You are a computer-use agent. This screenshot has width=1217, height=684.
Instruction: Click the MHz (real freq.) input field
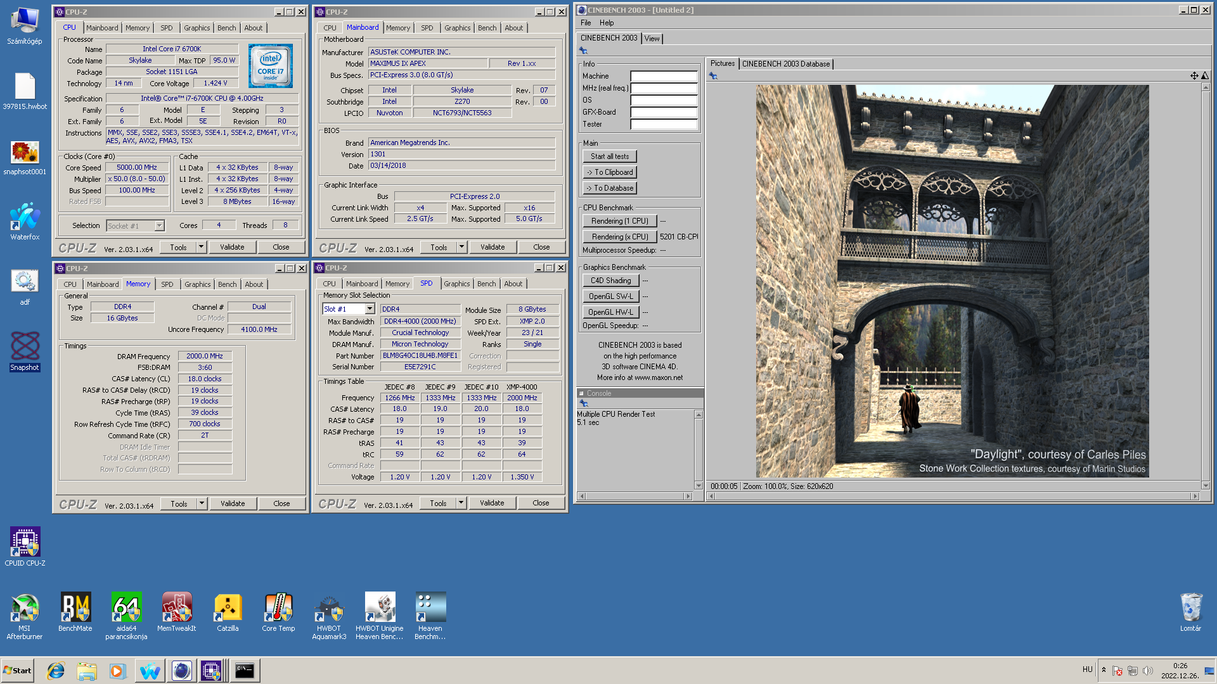coord(664,88)
